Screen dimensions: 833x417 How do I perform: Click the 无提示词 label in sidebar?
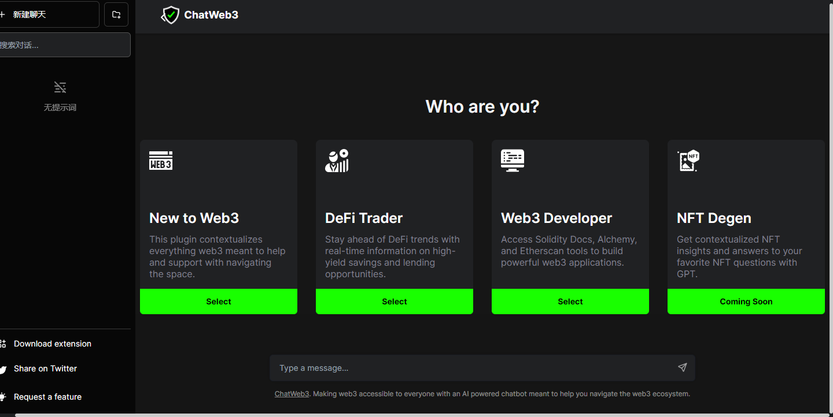coord(60,107)
